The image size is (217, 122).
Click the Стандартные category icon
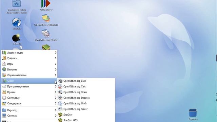point(4,103)
